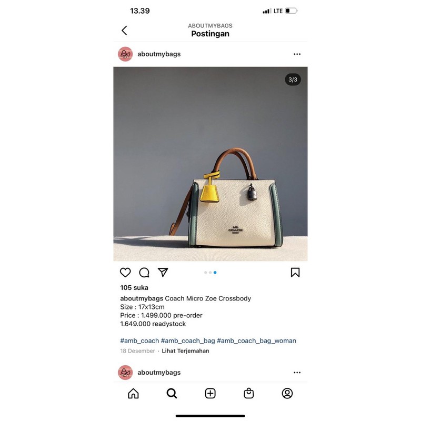Tap the Coach handbag photo

(x=210, y=164)
